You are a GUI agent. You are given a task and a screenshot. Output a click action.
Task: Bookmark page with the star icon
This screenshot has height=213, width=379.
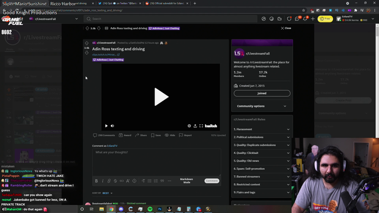point(304,11)
